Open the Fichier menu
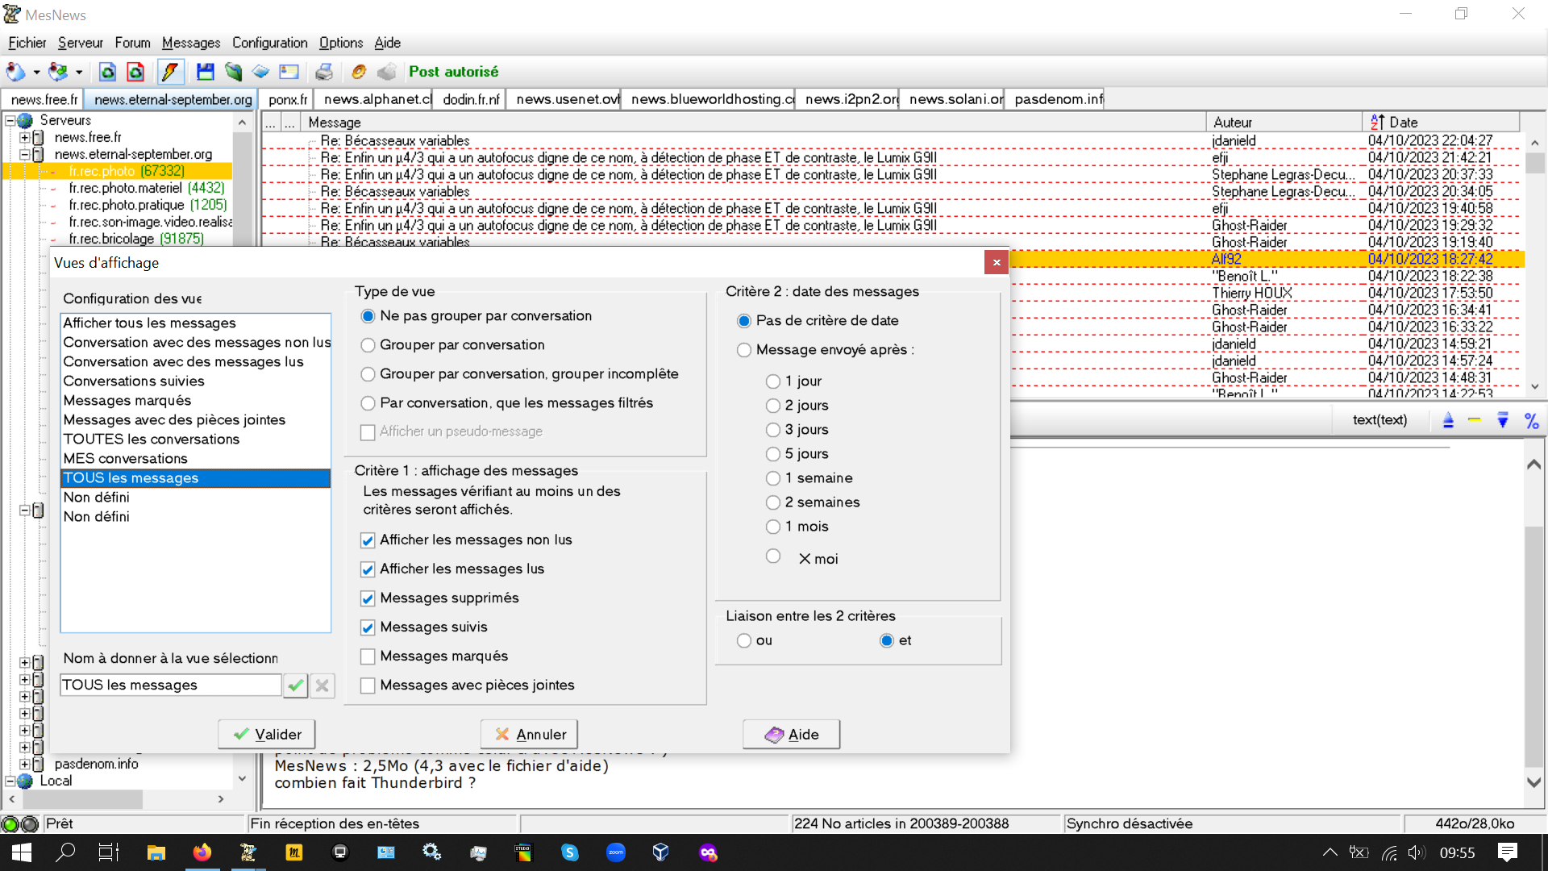The image size is (1548, 871). [27, 43]
